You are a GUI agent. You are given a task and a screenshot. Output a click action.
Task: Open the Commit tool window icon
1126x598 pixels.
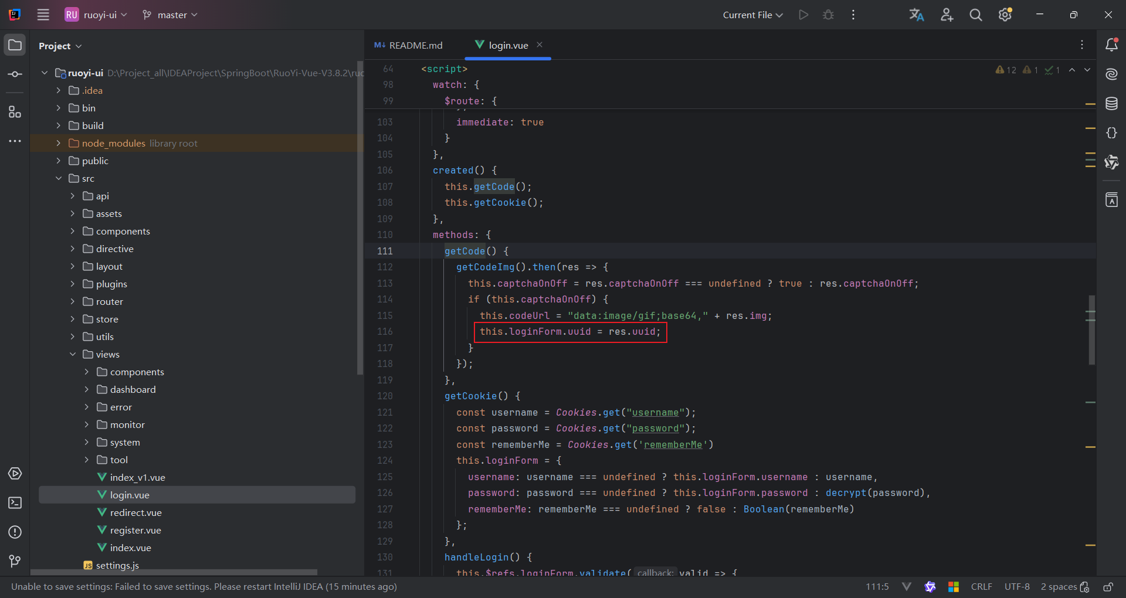click(x=15, y=74)
